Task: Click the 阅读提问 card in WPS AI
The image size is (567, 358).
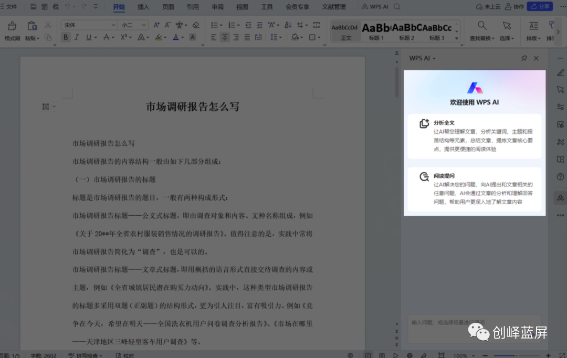Action: (x=475, y=189)
